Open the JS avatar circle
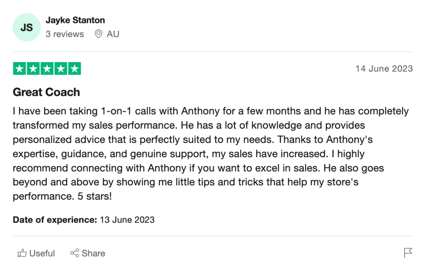Screen dimensions: 424x270 27,27
